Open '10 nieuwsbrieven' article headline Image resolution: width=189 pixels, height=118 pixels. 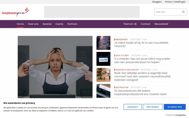click(x=140, y=93)
